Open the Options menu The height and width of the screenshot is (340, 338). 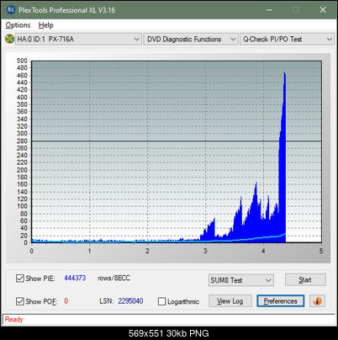[x=18, y=25]
